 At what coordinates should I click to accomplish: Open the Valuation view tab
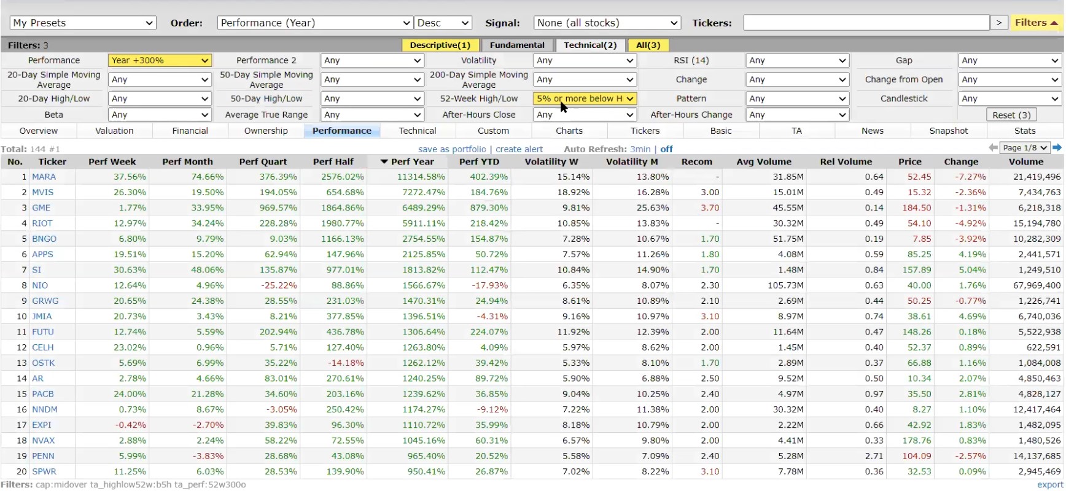click(114, 131)
